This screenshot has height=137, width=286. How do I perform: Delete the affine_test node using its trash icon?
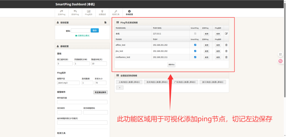point(226,45)
